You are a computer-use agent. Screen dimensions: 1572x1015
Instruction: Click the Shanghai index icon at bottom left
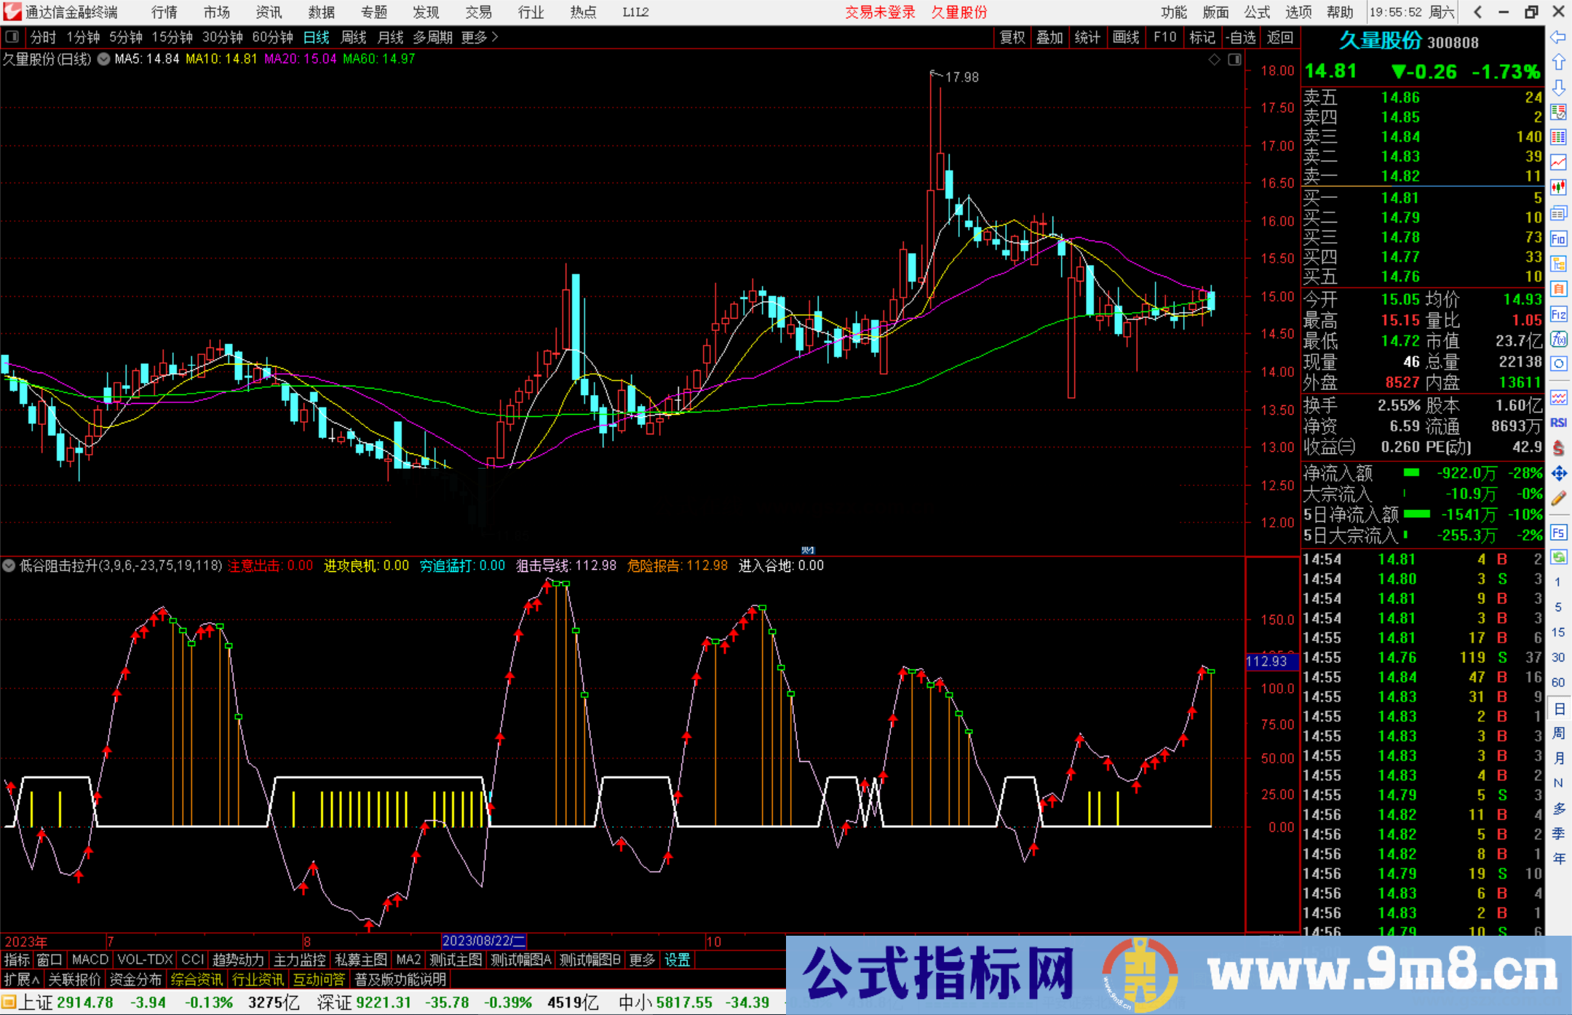pyautogui.click(x=9, y=1002)
